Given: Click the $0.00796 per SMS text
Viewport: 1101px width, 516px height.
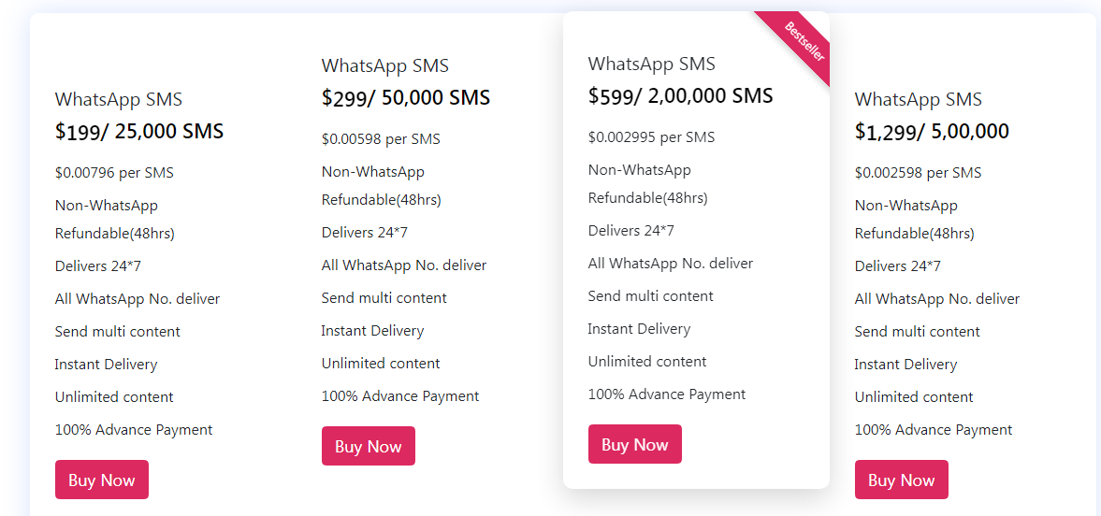Looking at the screenshot, I should tap(114, 173).
